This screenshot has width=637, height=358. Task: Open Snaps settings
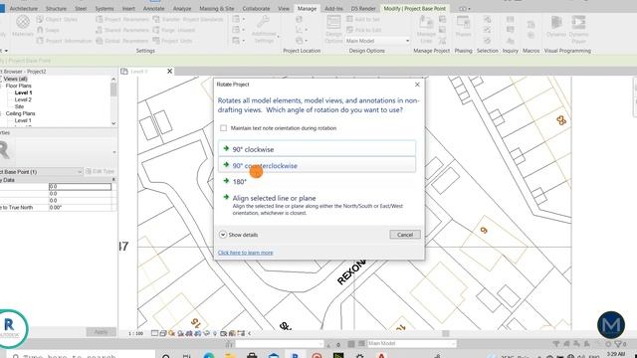click(48, 30)
